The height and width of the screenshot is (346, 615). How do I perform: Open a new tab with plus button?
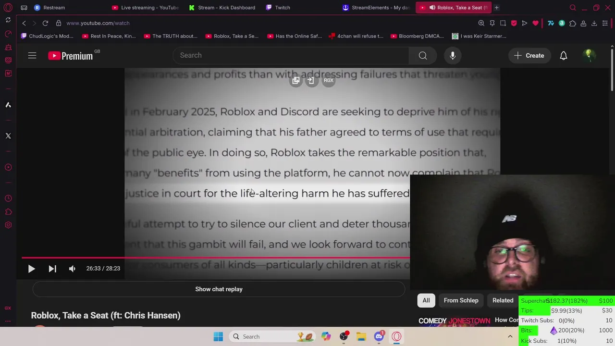pos(496,8)
